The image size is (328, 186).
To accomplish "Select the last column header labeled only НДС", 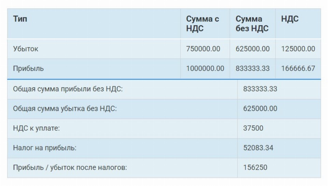I will (x=290, y=19).
